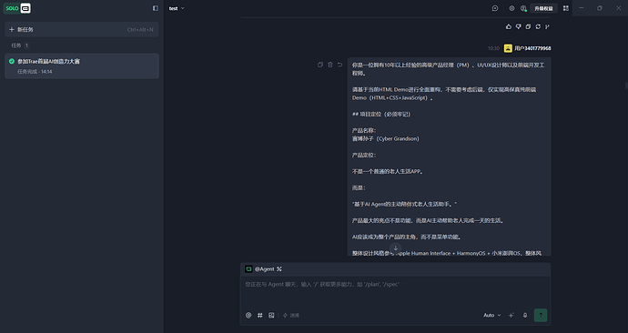
Task: Open the Auto model dropdown
Action: click(491, 316)
